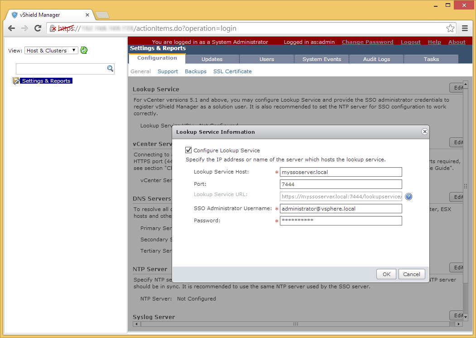Open the System Events tab

[322, 59]
